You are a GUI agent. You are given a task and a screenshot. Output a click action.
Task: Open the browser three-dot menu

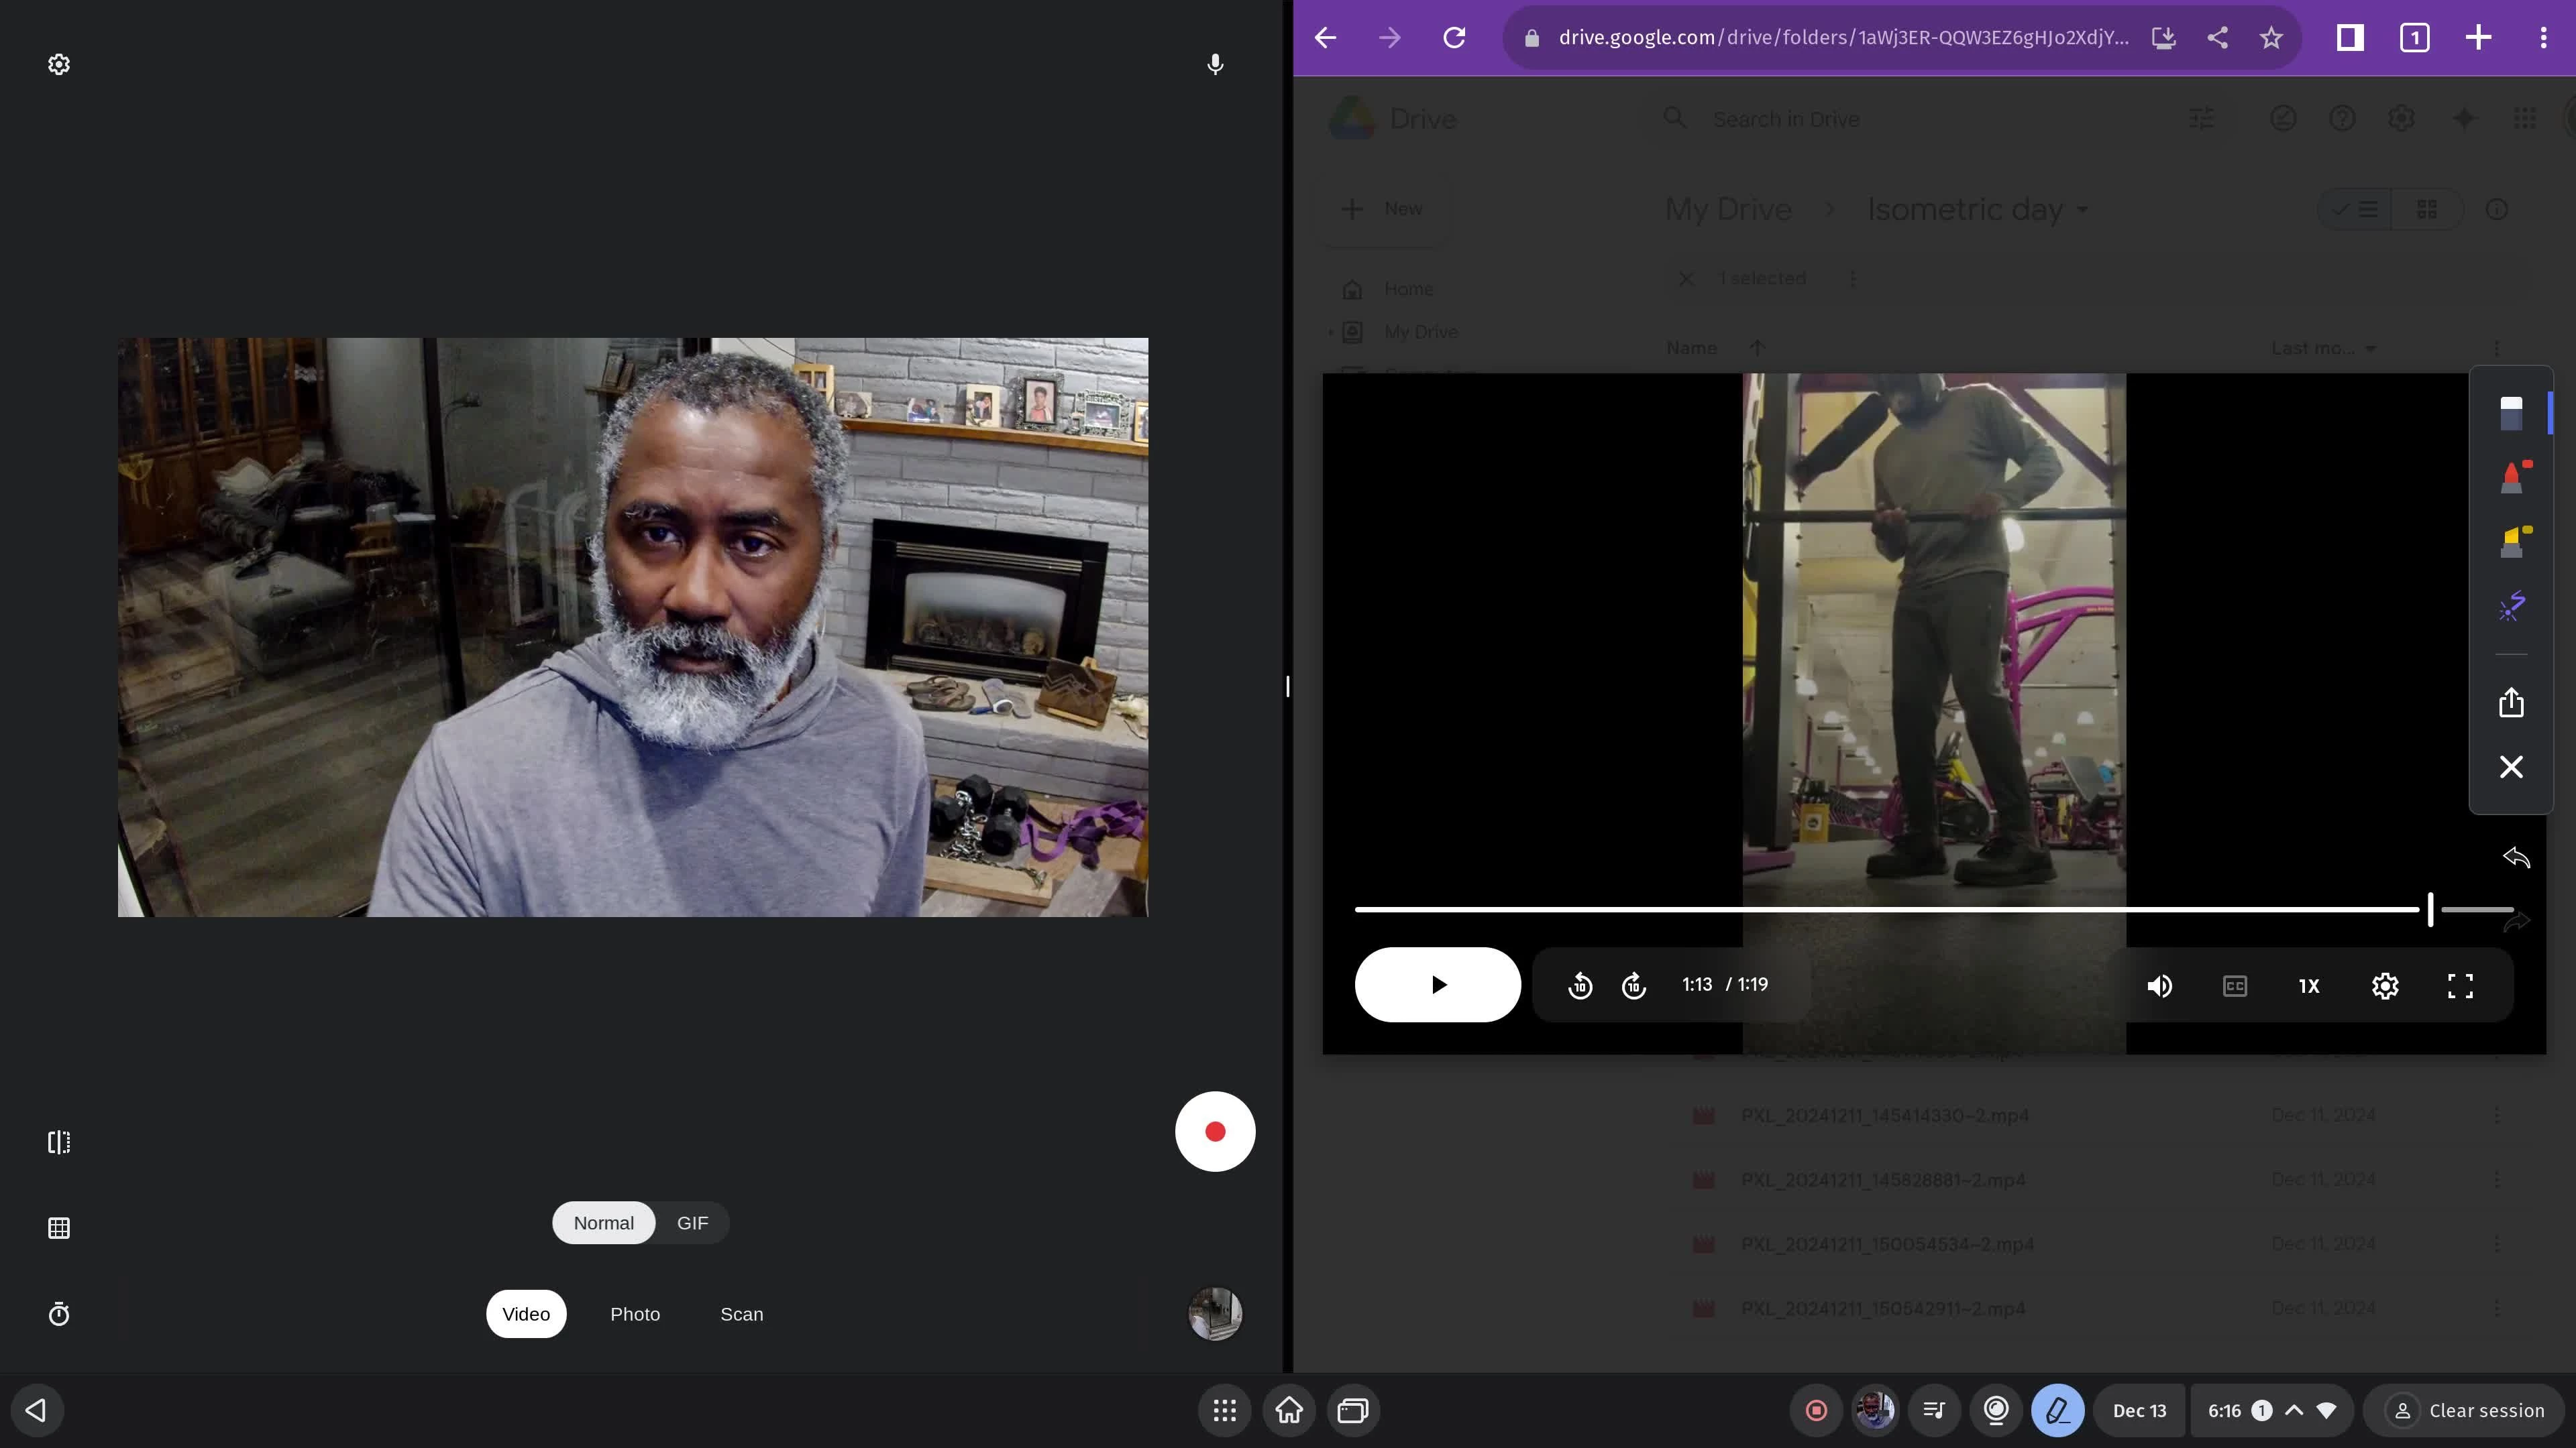tap(2543, 38)
